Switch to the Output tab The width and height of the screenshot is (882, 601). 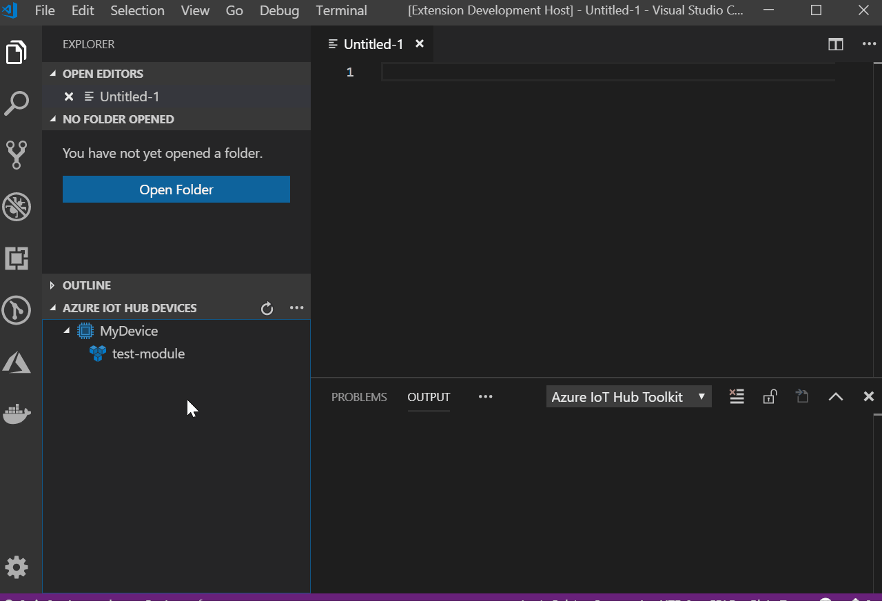click(x=429, y=397)
